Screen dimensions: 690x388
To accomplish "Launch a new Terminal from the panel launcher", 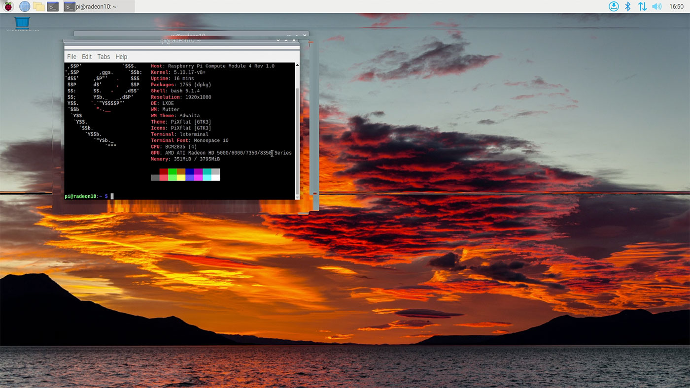I will 53,6.
